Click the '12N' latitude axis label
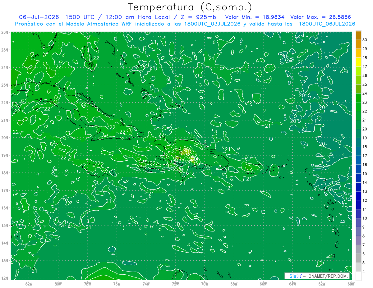 pyautogui.click(x=5, y=278)
